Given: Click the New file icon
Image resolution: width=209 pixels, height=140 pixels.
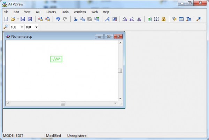Looking at the screenshot, I should click(6, 19).
